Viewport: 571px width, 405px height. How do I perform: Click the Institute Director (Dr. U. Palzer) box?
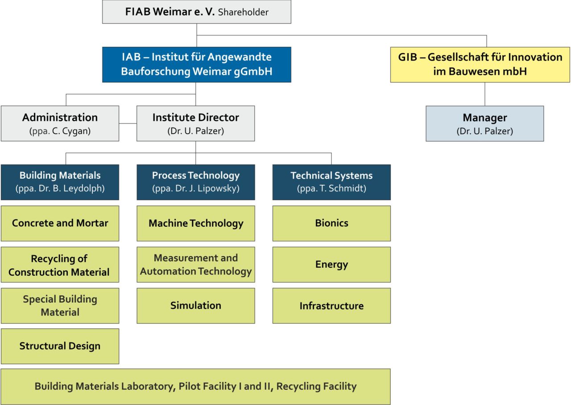click(x=195, y=123)
